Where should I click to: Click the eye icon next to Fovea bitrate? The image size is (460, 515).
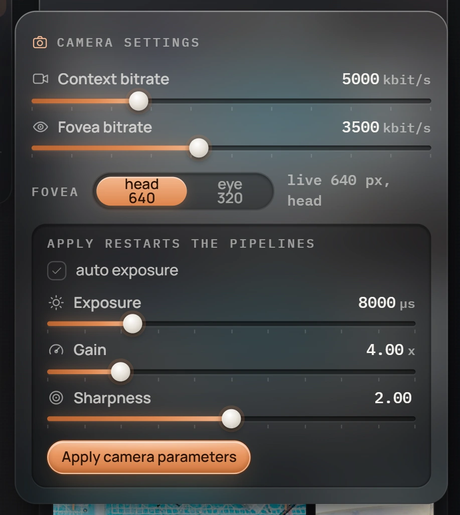[x=41, y=127]
